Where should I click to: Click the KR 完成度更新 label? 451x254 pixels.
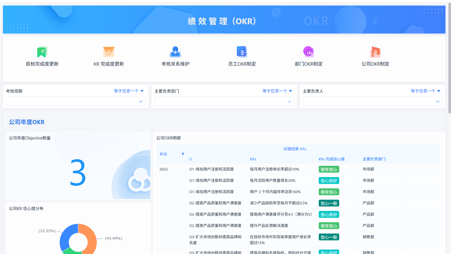(109, 64)
